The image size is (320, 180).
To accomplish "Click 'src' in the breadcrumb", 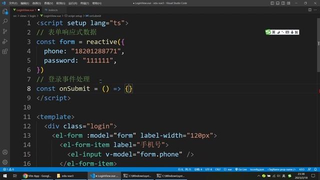I will pyautogui.click(x=15, y=16).
